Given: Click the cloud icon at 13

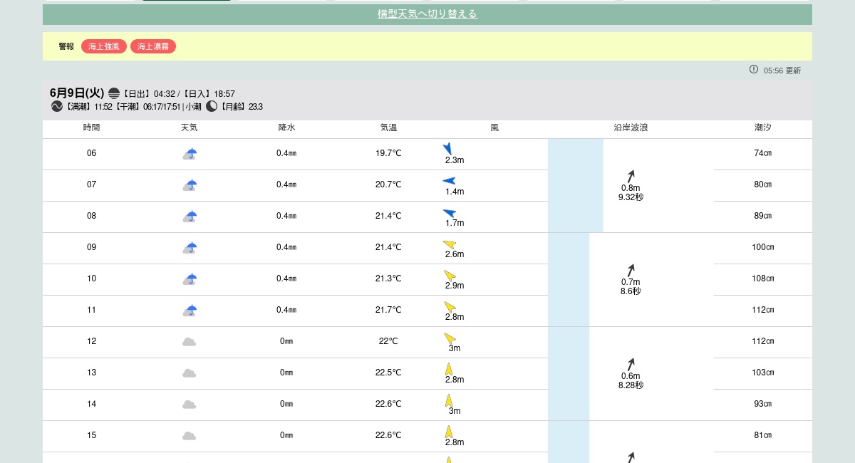Looking at the screenshot, I should point(189,373).
